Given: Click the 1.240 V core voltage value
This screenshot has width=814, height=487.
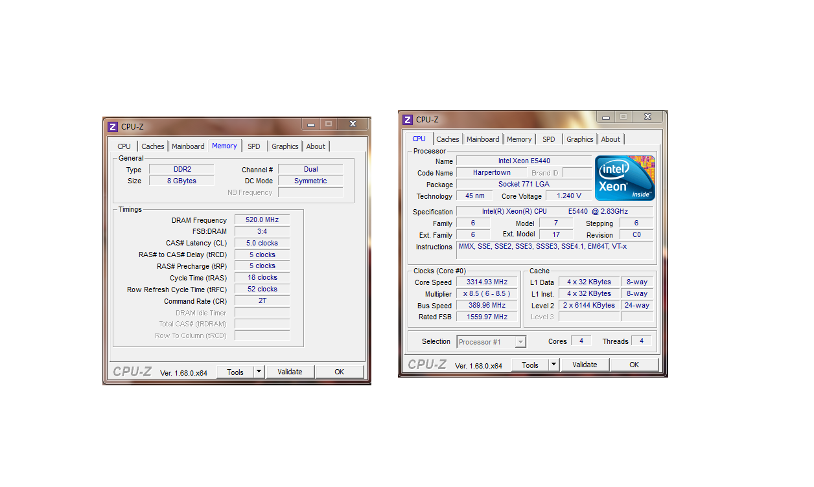Looking at the screenshot, I should (568, 196).
